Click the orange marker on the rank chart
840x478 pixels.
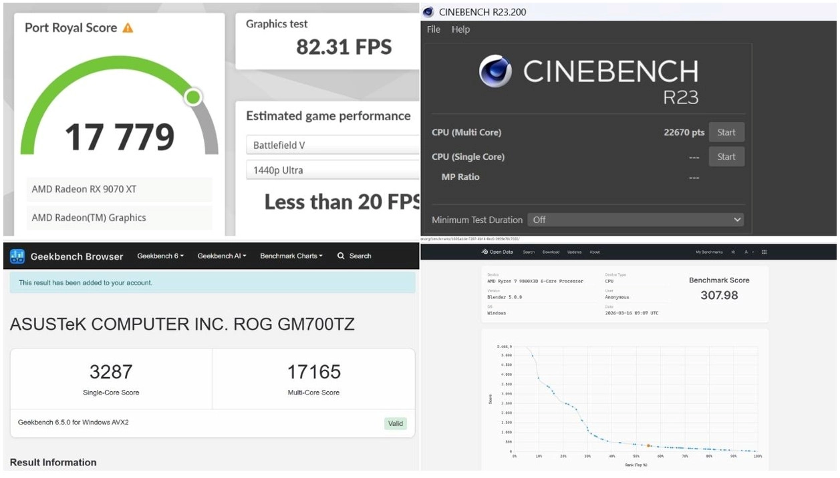648,445
